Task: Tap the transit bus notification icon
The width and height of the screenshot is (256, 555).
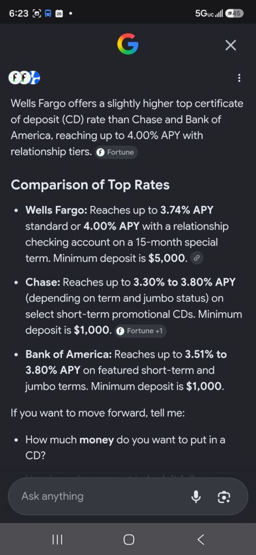Action: click(48, 14)
